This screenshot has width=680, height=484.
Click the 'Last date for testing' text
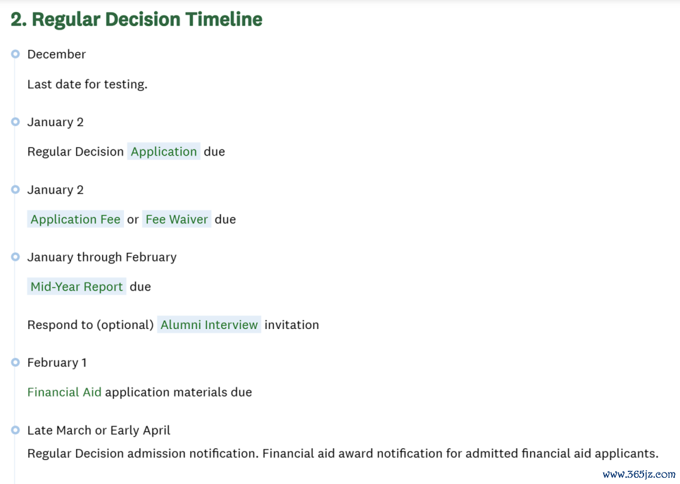pos(88,84)
